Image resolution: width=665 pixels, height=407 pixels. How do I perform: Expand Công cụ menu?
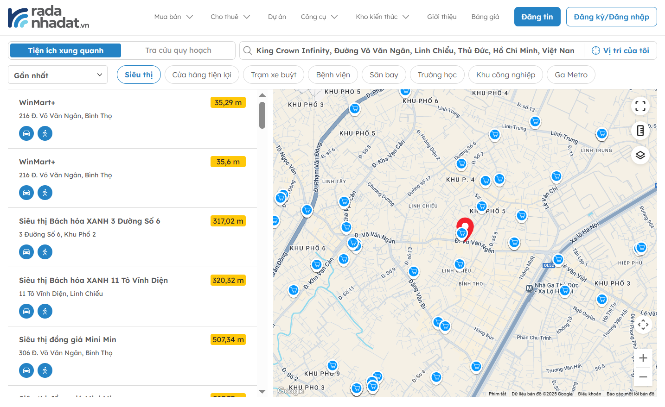(319, 17)
